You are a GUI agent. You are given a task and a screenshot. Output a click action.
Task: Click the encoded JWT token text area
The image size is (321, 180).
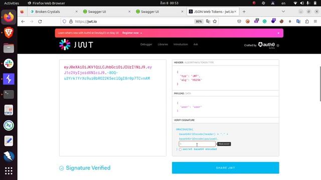pyautogui.click(x=112, y=108)
